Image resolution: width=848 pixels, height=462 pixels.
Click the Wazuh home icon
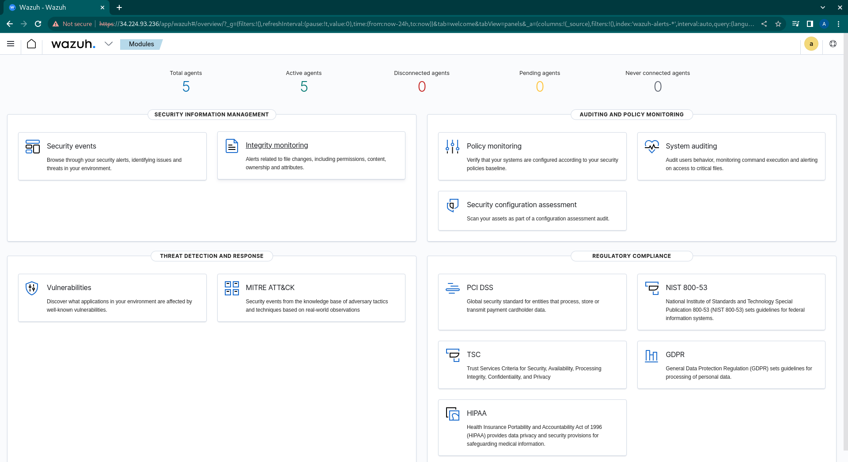point(31,44)
